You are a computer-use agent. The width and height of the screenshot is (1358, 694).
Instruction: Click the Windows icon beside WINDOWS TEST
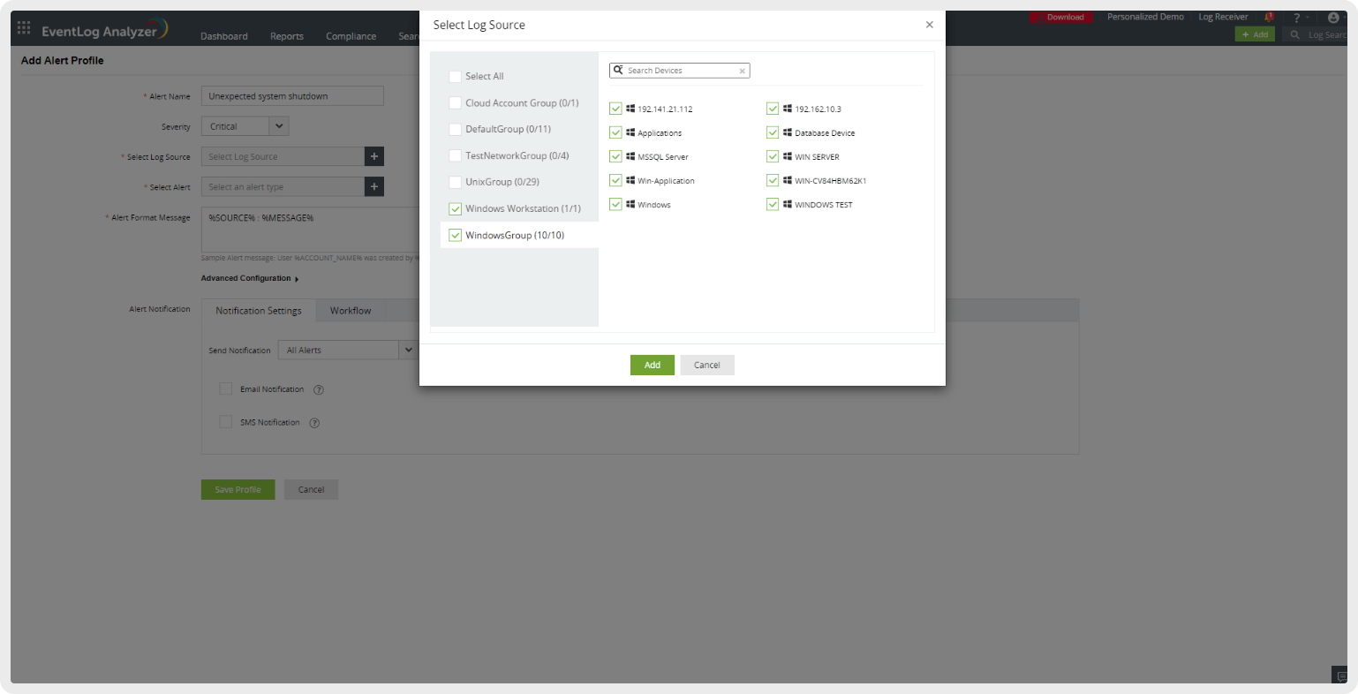(788, 204)
